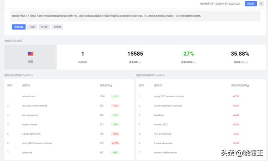The image size is (268, 161).
Task: Select the 美国 country card
Action: [x=30, y=57]
